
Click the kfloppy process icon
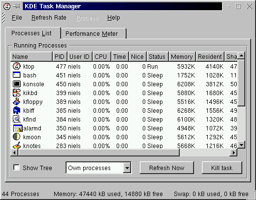[x=17, y=101]
